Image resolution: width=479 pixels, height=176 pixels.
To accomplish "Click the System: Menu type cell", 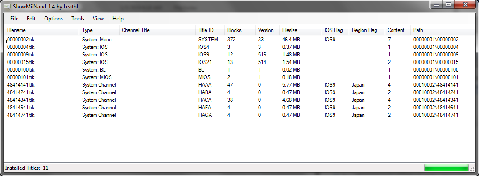I will coord(97,39).
